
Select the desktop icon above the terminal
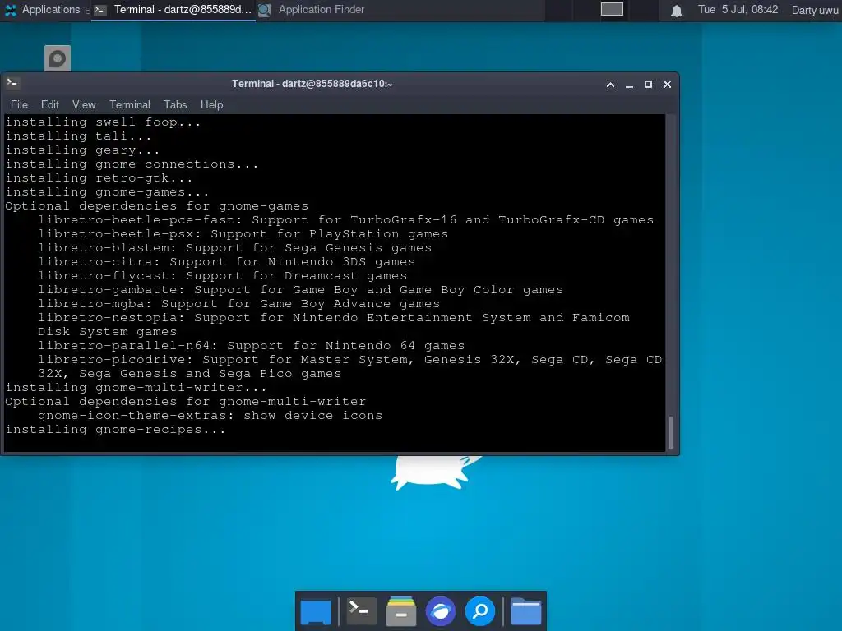58,58
